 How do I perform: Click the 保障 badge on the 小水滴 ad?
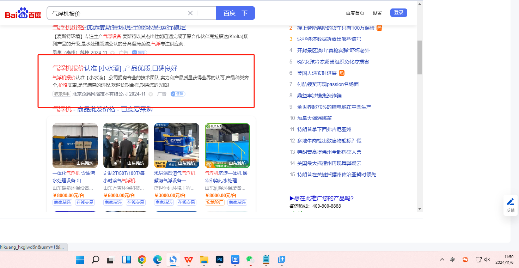coord(178,94)
